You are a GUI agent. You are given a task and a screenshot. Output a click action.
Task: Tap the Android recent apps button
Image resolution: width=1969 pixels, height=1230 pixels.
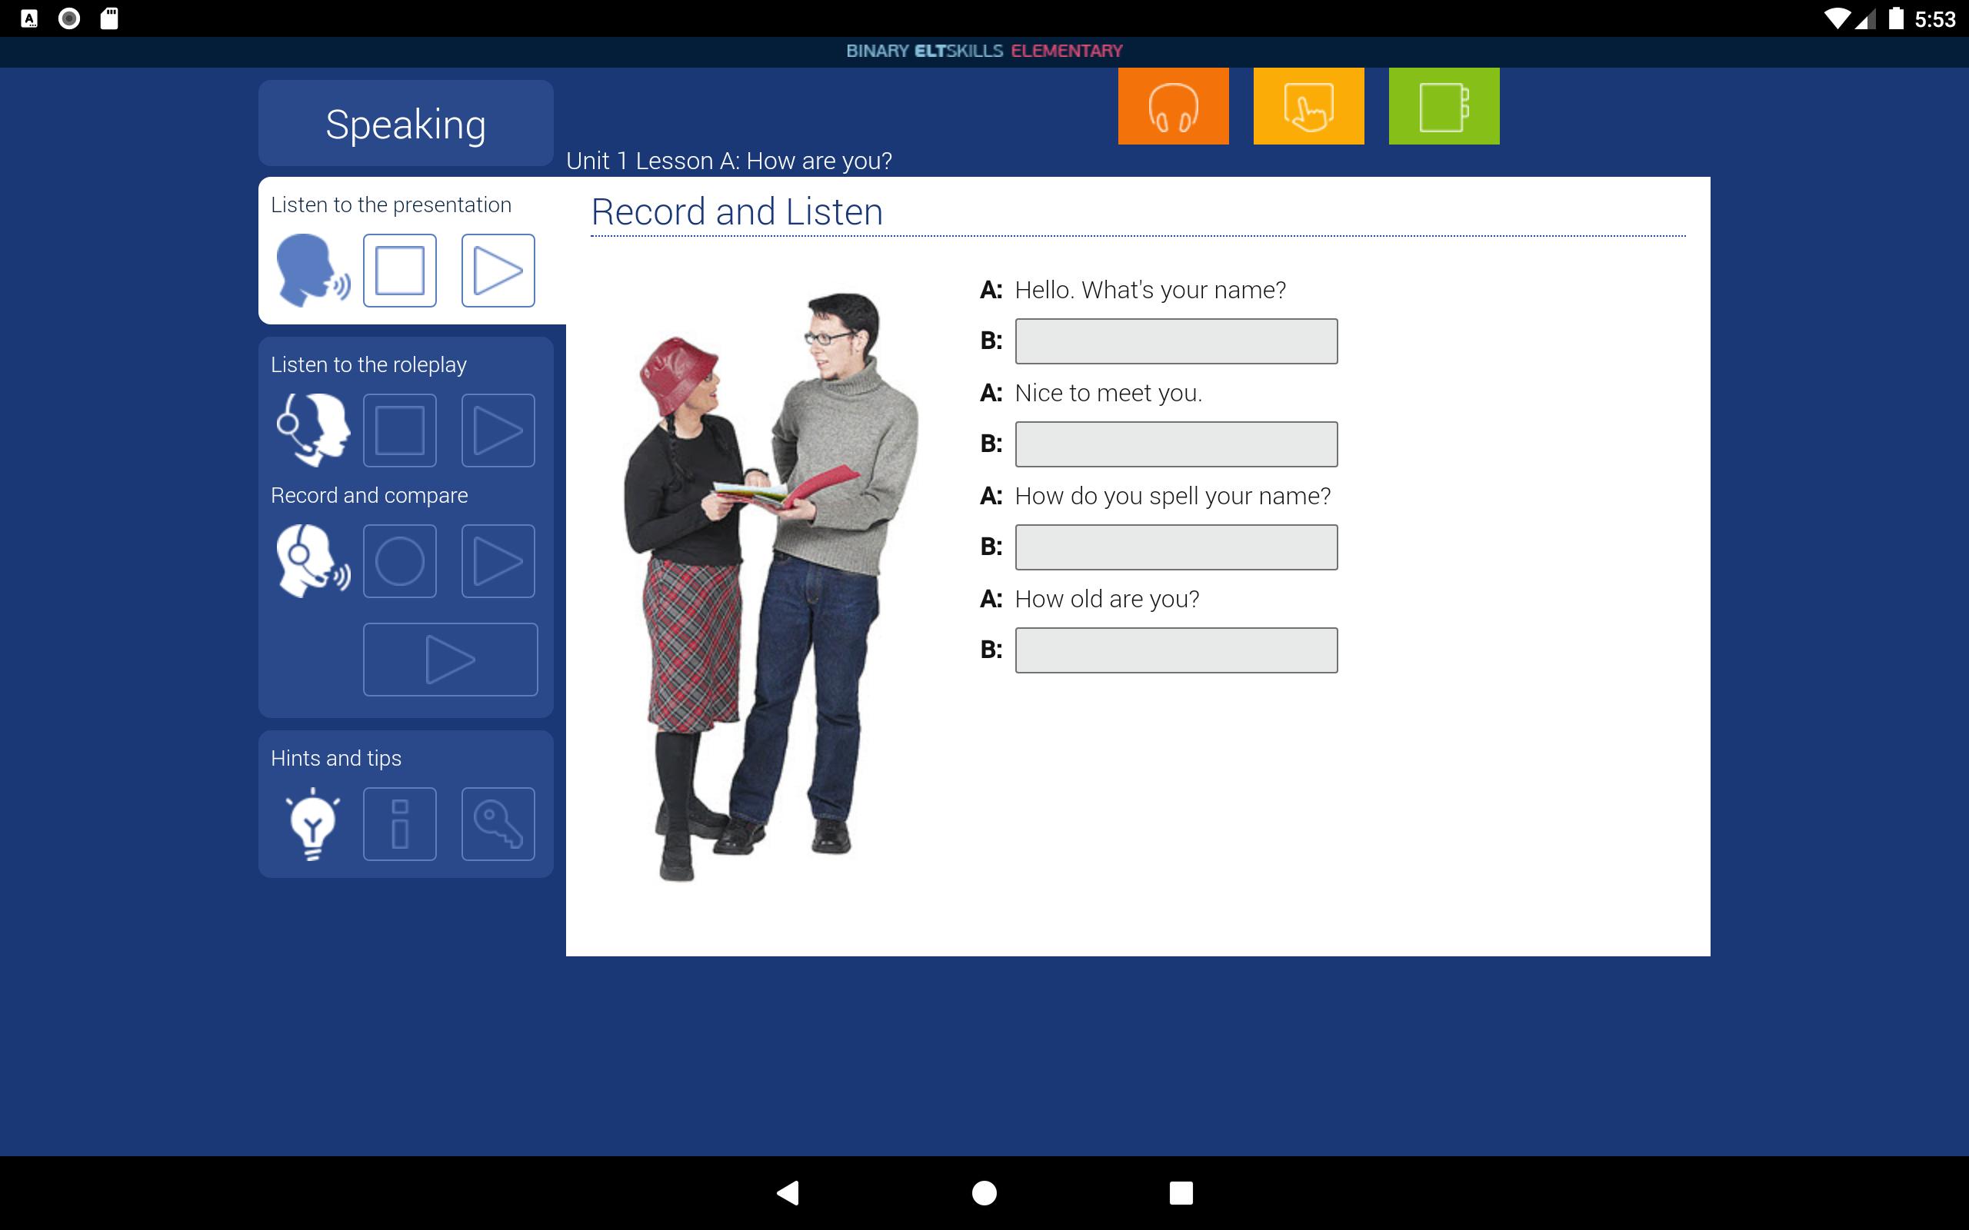[x=1181, y=1192]
